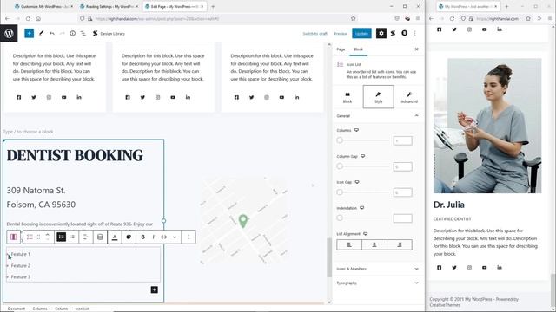Click the black add block plus below the list
The image size is (556, 312).
pyautogui.click(x=155, y=289)
